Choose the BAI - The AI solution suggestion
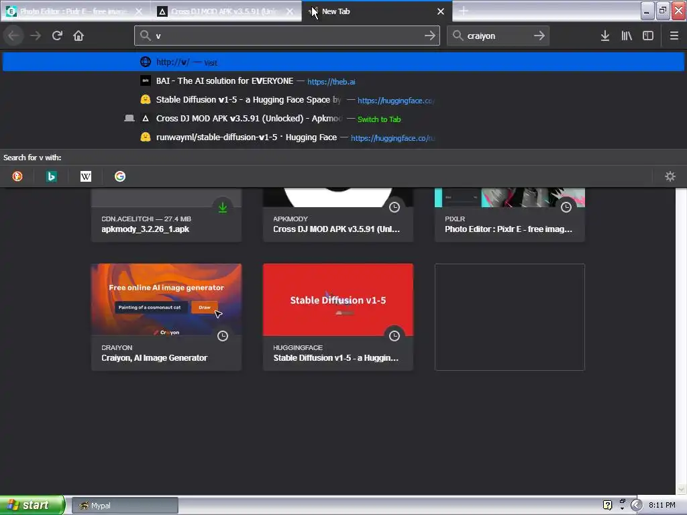687x515 pixels. click(343, 81)
